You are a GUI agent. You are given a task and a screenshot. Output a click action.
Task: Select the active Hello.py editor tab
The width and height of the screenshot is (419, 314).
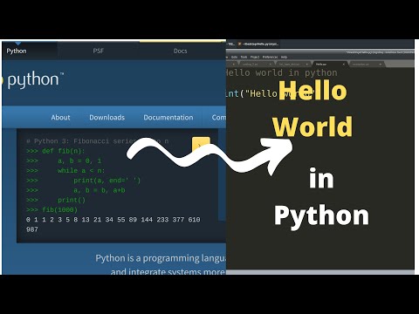click(x=329, y=64)
